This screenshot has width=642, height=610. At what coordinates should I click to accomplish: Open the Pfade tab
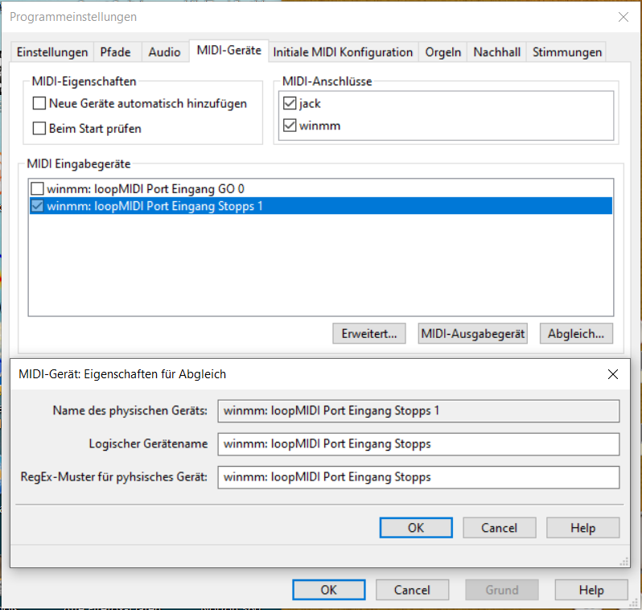116,52
